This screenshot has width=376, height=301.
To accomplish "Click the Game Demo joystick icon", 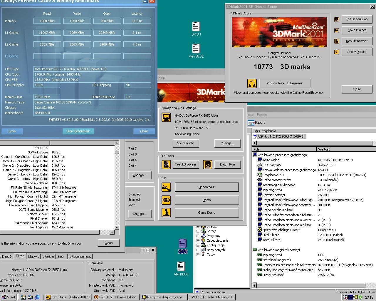I will [x=166, y=213].
